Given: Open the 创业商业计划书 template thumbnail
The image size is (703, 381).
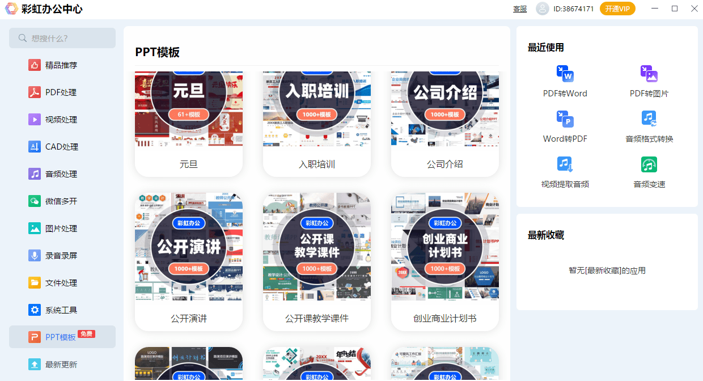Looking at the screenshot, I should pyautogui.click(x=445, y=246).
